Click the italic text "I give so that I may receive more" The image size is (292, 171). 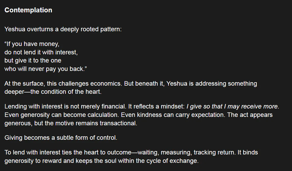[x=232, y=107]
